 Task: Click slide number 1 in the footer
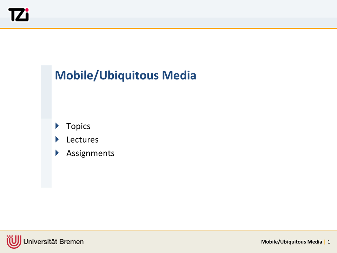329,242
